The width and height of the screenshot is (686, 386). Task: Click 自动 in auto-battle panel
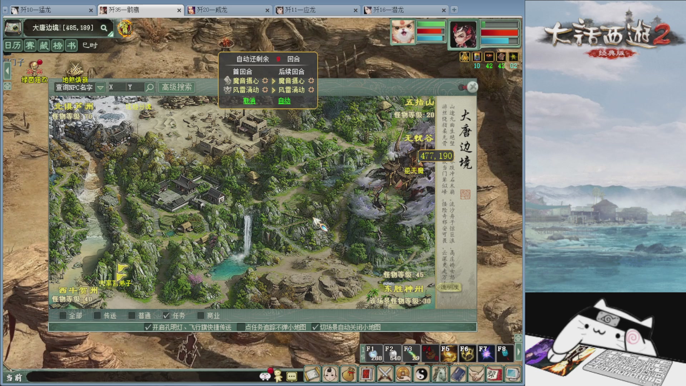coord(284,101)
